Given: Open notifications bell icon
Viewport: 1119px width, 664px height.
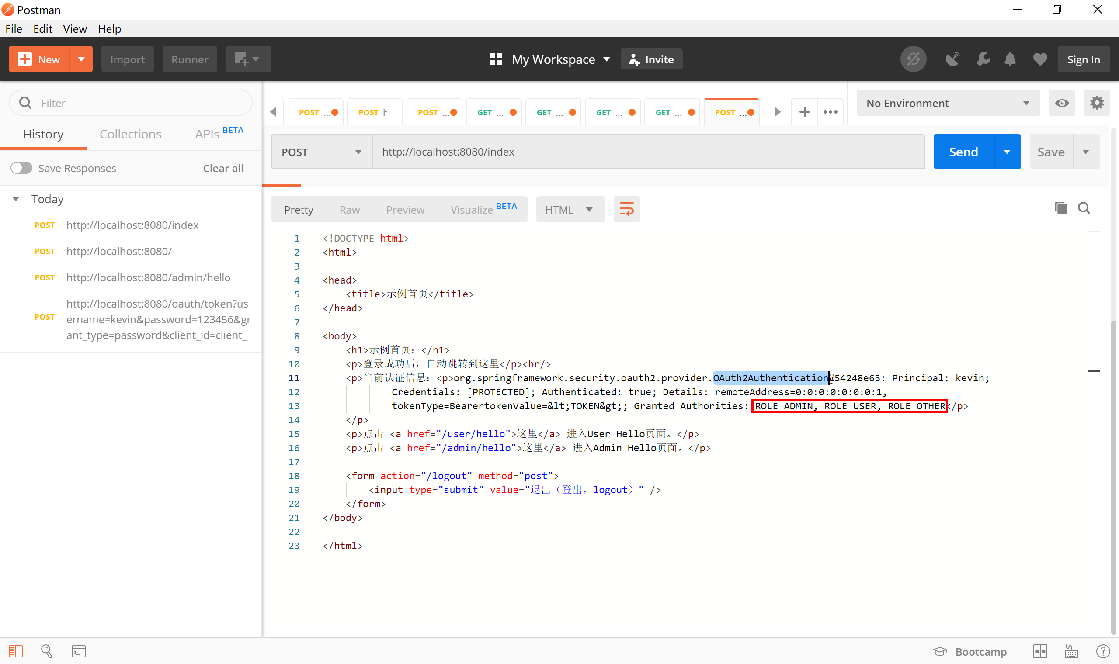Looking at the screenshot, I should click(x=1010, y=59).
